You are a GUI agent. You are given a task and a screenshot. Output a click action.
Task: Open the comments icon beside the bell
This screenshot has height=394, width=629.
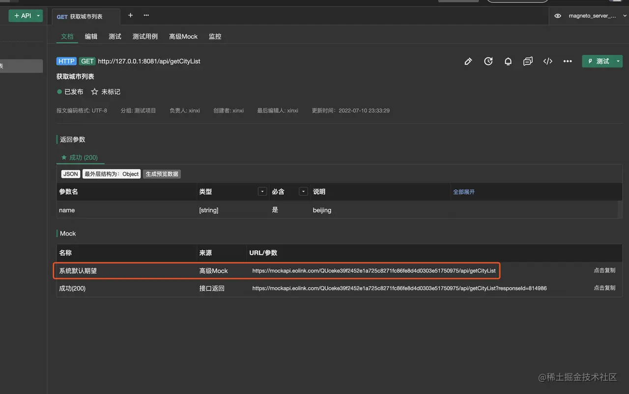(x=528, y=61)
